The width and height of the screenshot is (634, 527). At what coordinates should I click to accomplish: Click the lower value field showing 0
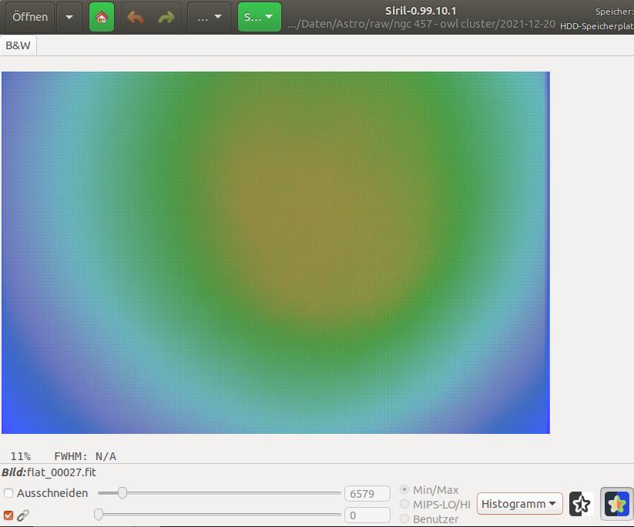(x=367, y=515)
